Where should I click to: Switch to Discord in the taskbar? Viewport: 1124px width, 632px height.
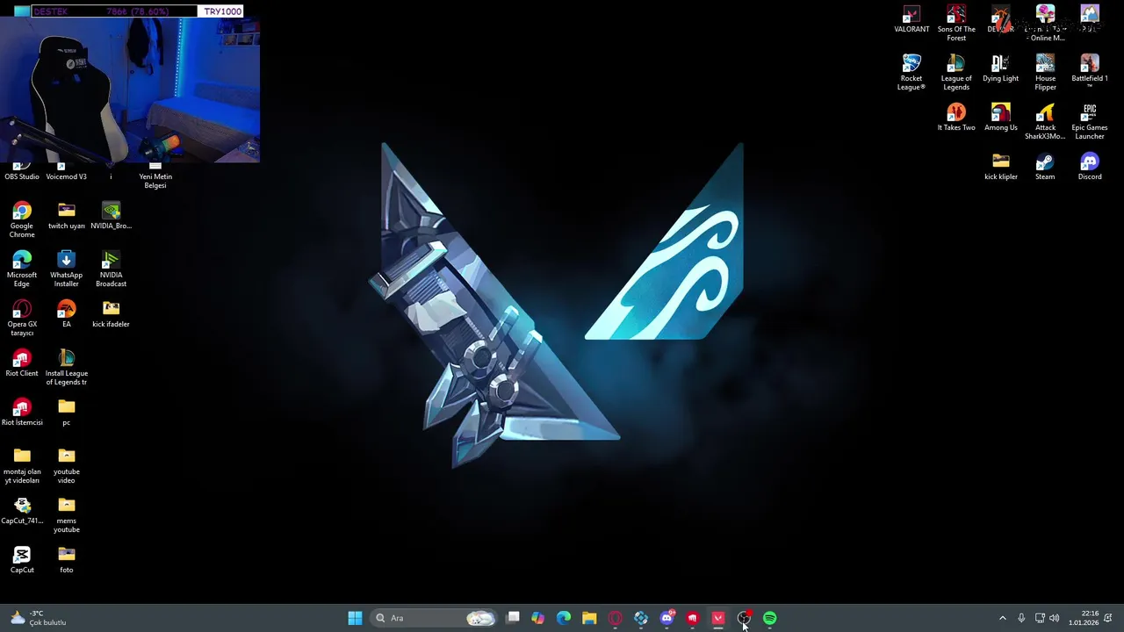666,618
